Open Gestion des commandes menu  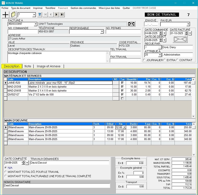click(x=83, y=8)
